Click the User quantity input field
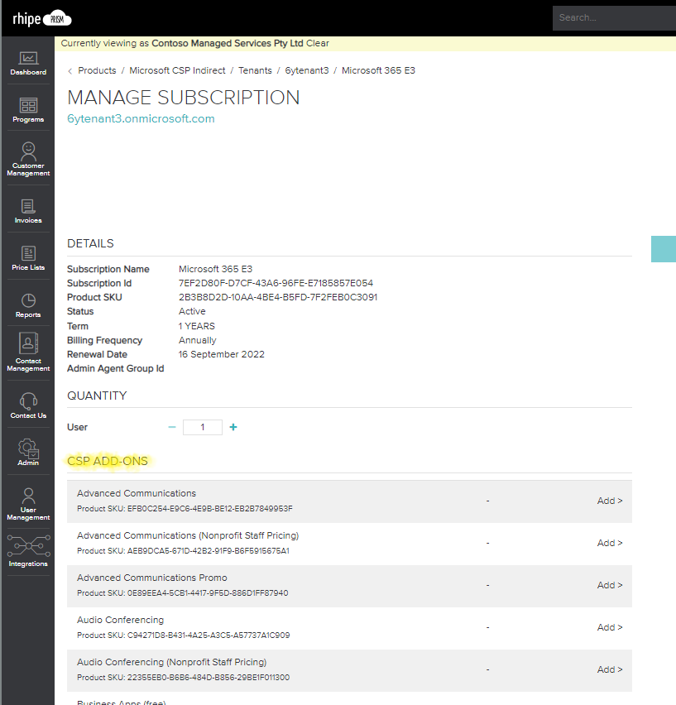Screen dimensions: 676x705 202,427
